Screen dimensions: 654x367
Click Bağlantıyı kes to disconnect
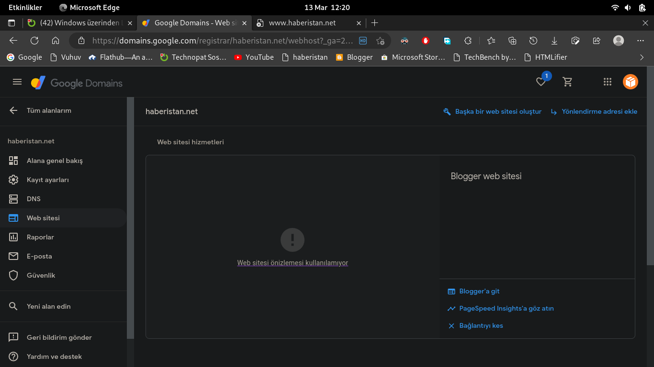475,325
